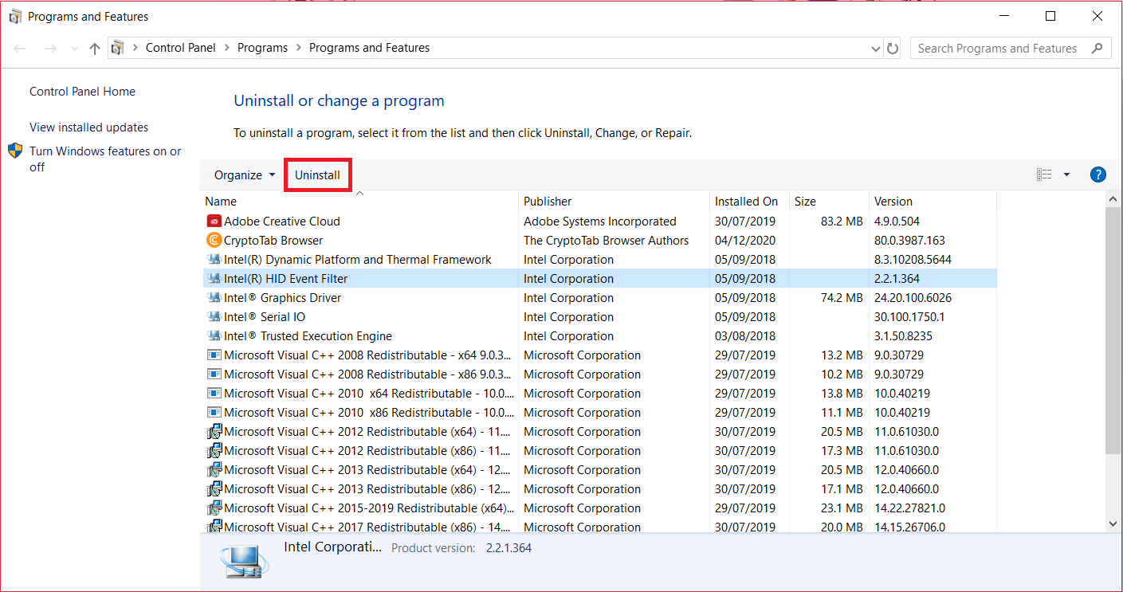Click the Visual C++ 2008 x86 Redistributable icon
Screen dimensions: 1123x592
(214, 374)
